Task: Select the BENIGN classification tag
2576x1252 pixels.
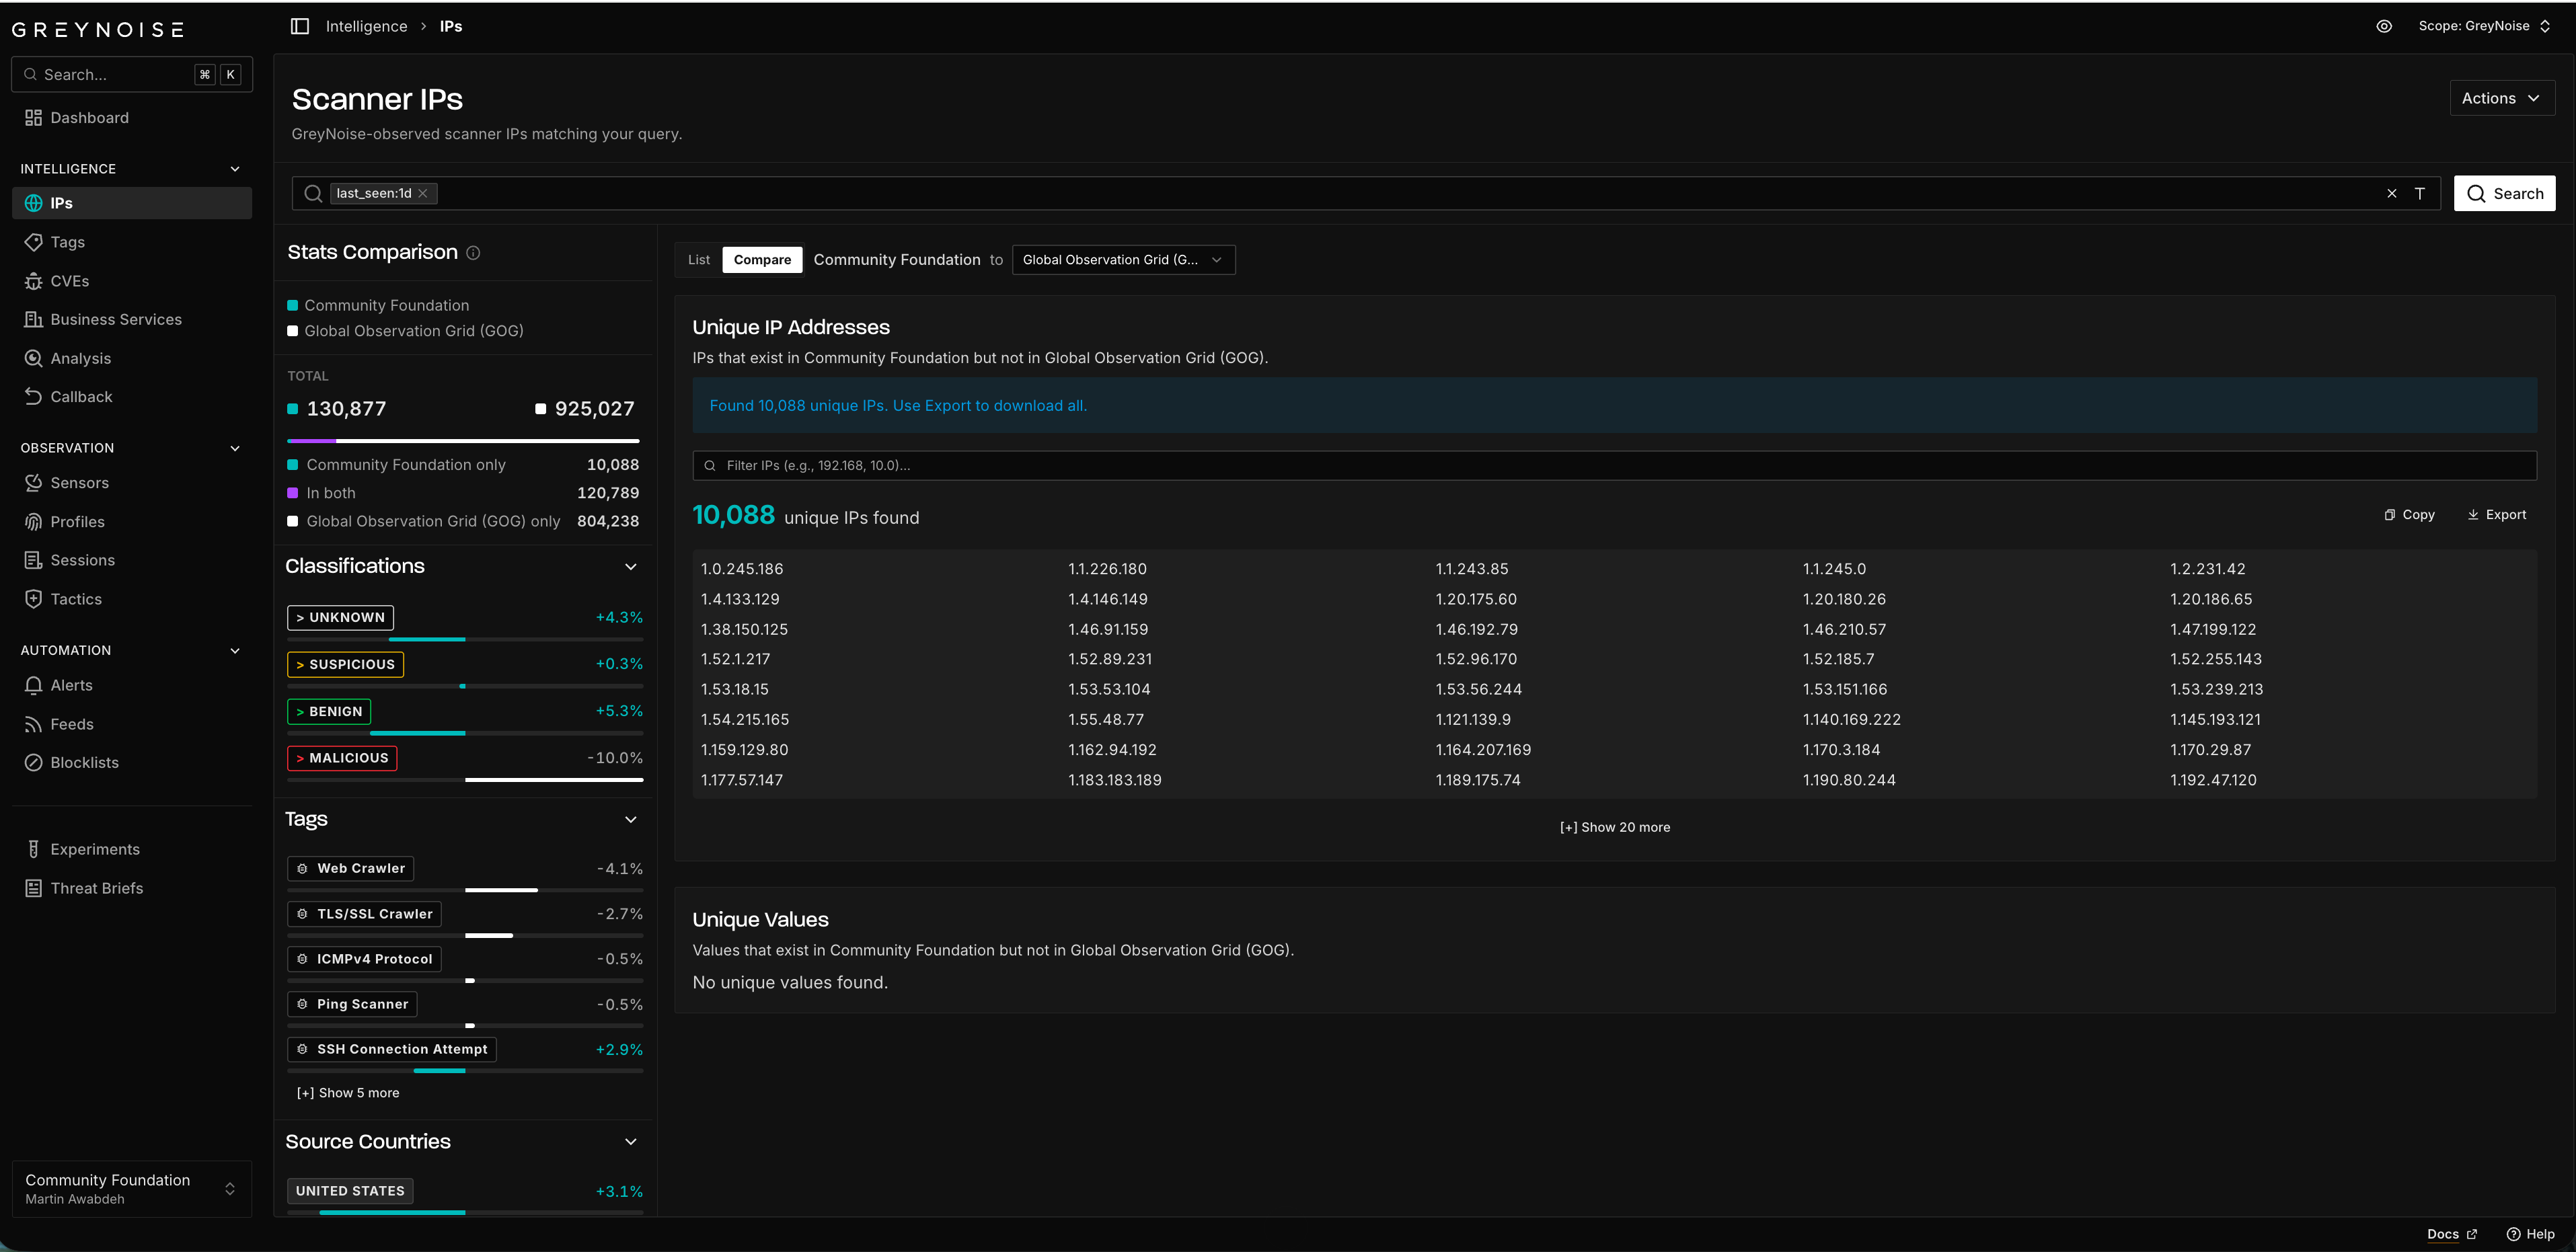Action: (329, 711)
